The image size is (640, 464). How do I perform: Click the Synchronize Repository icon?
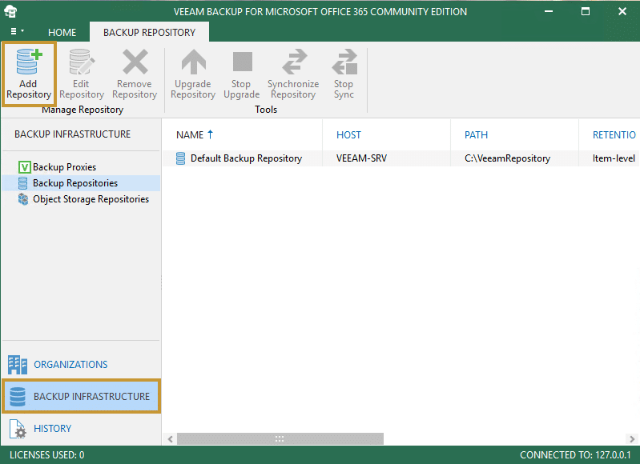click(293, 62)
